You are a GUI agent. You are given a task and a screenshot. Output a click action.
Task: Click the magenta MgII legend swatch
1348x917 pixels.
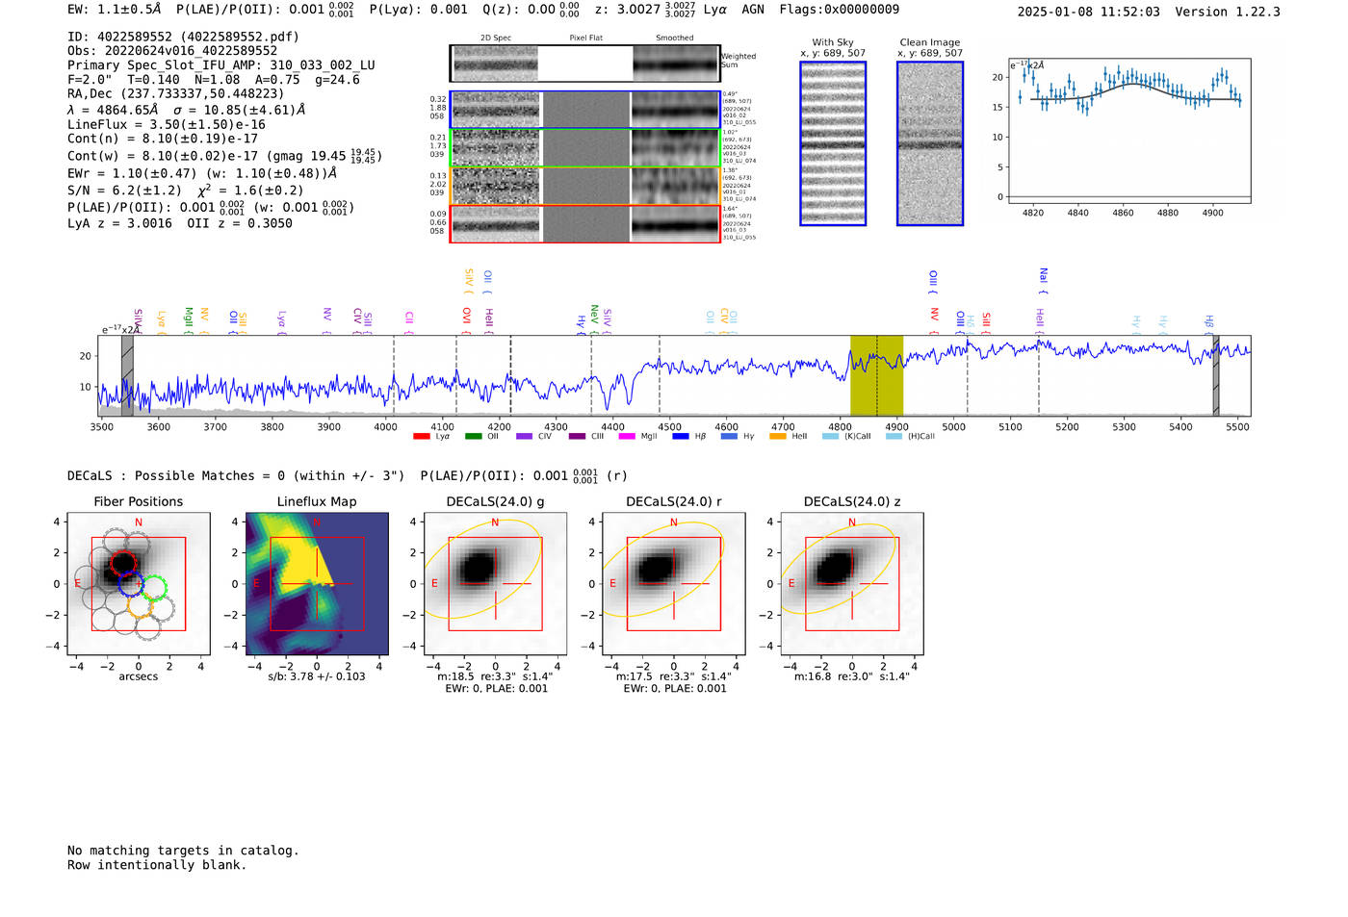(626, 436)
